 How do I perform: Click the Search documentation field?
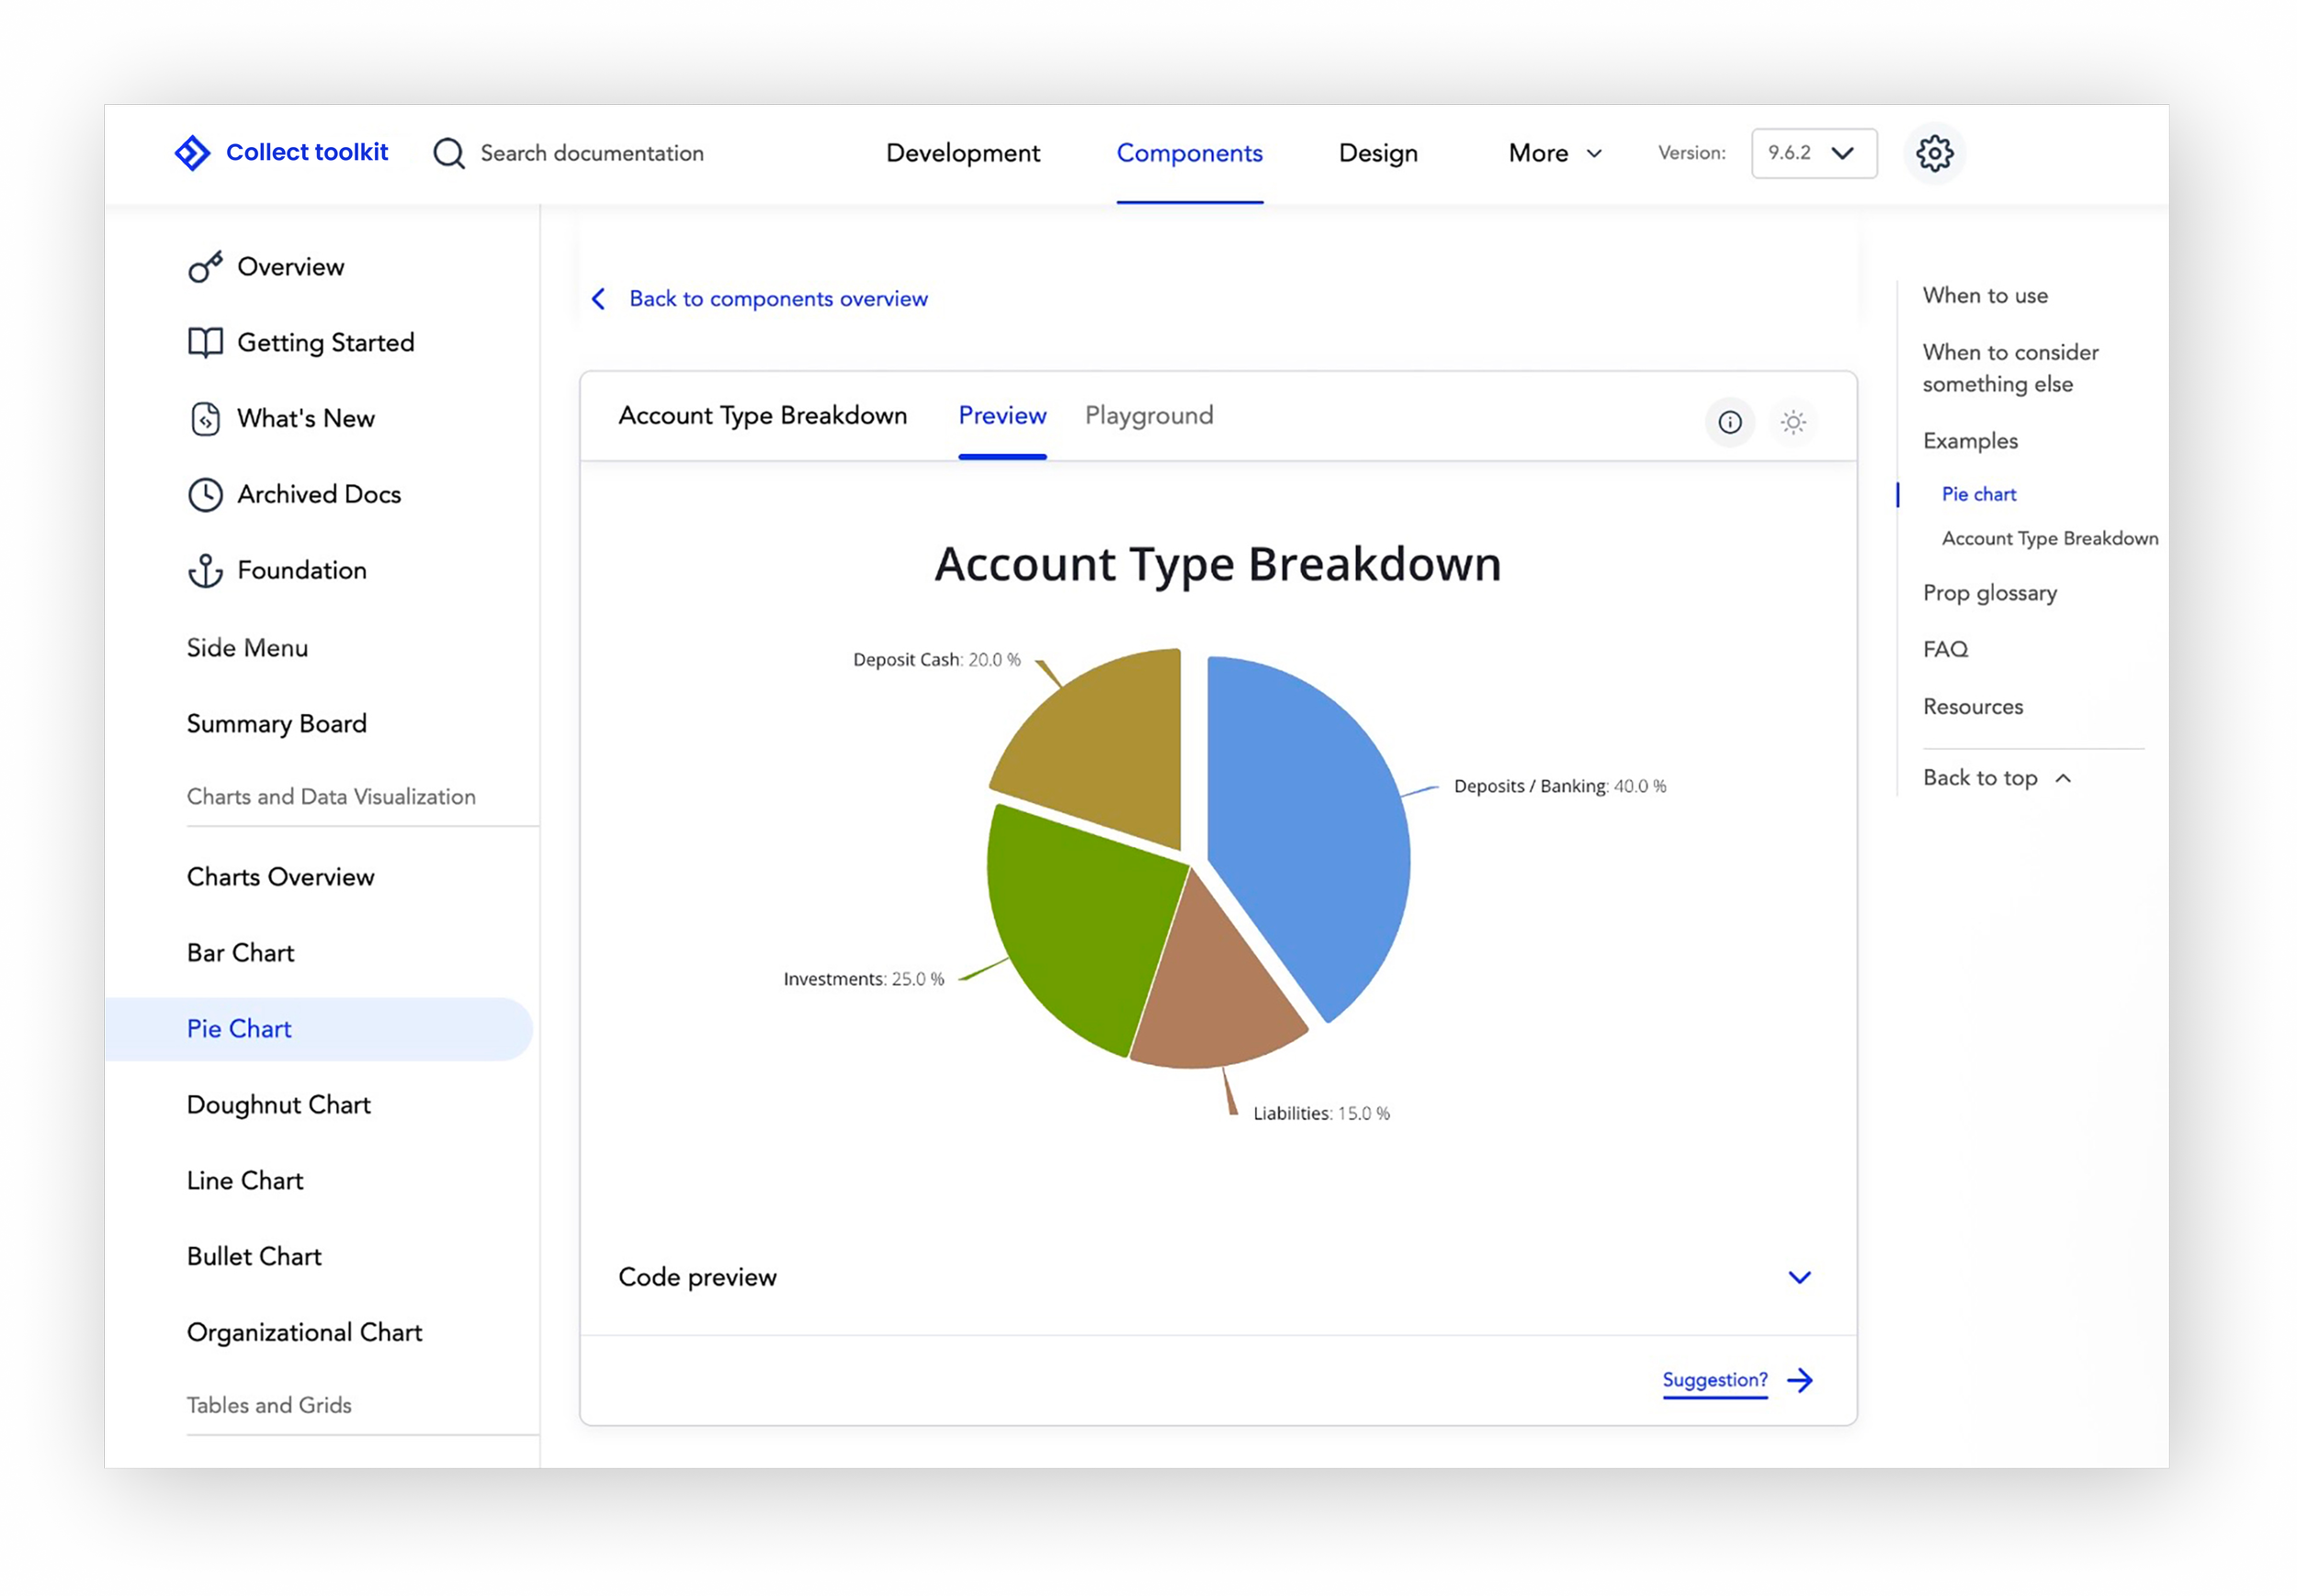point(591,153)
